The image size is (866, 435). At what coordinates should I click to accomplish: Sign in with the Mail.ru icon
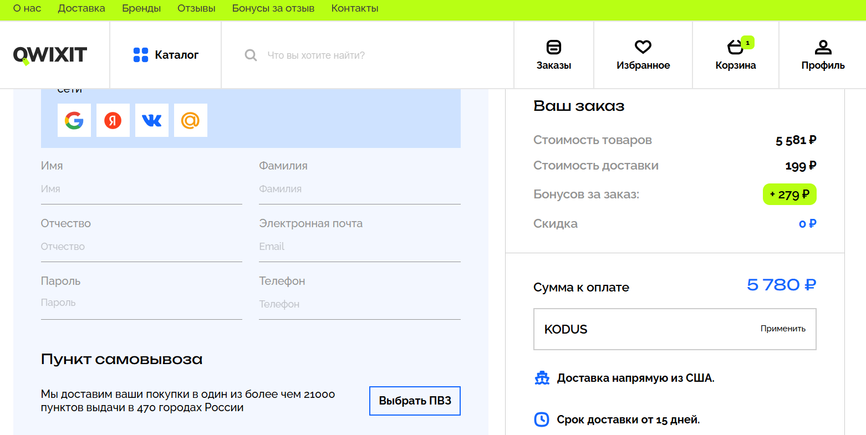[x=191, y=120]
